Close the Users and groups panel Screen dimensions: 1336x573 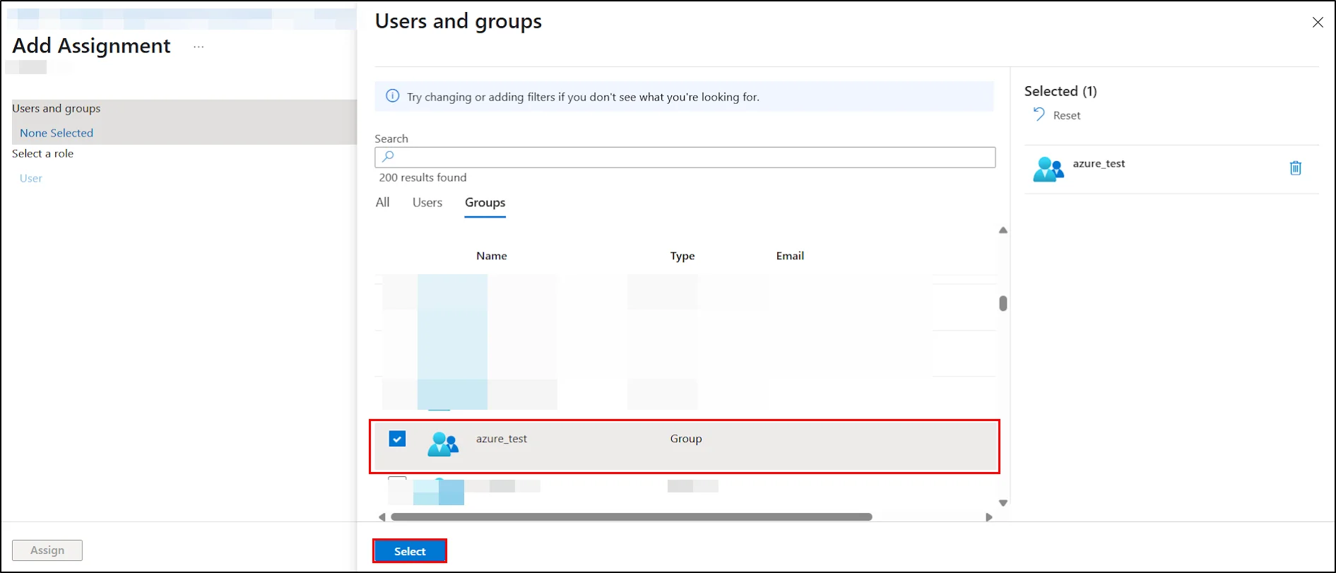pyautogui.click(x=1318, y=23)
